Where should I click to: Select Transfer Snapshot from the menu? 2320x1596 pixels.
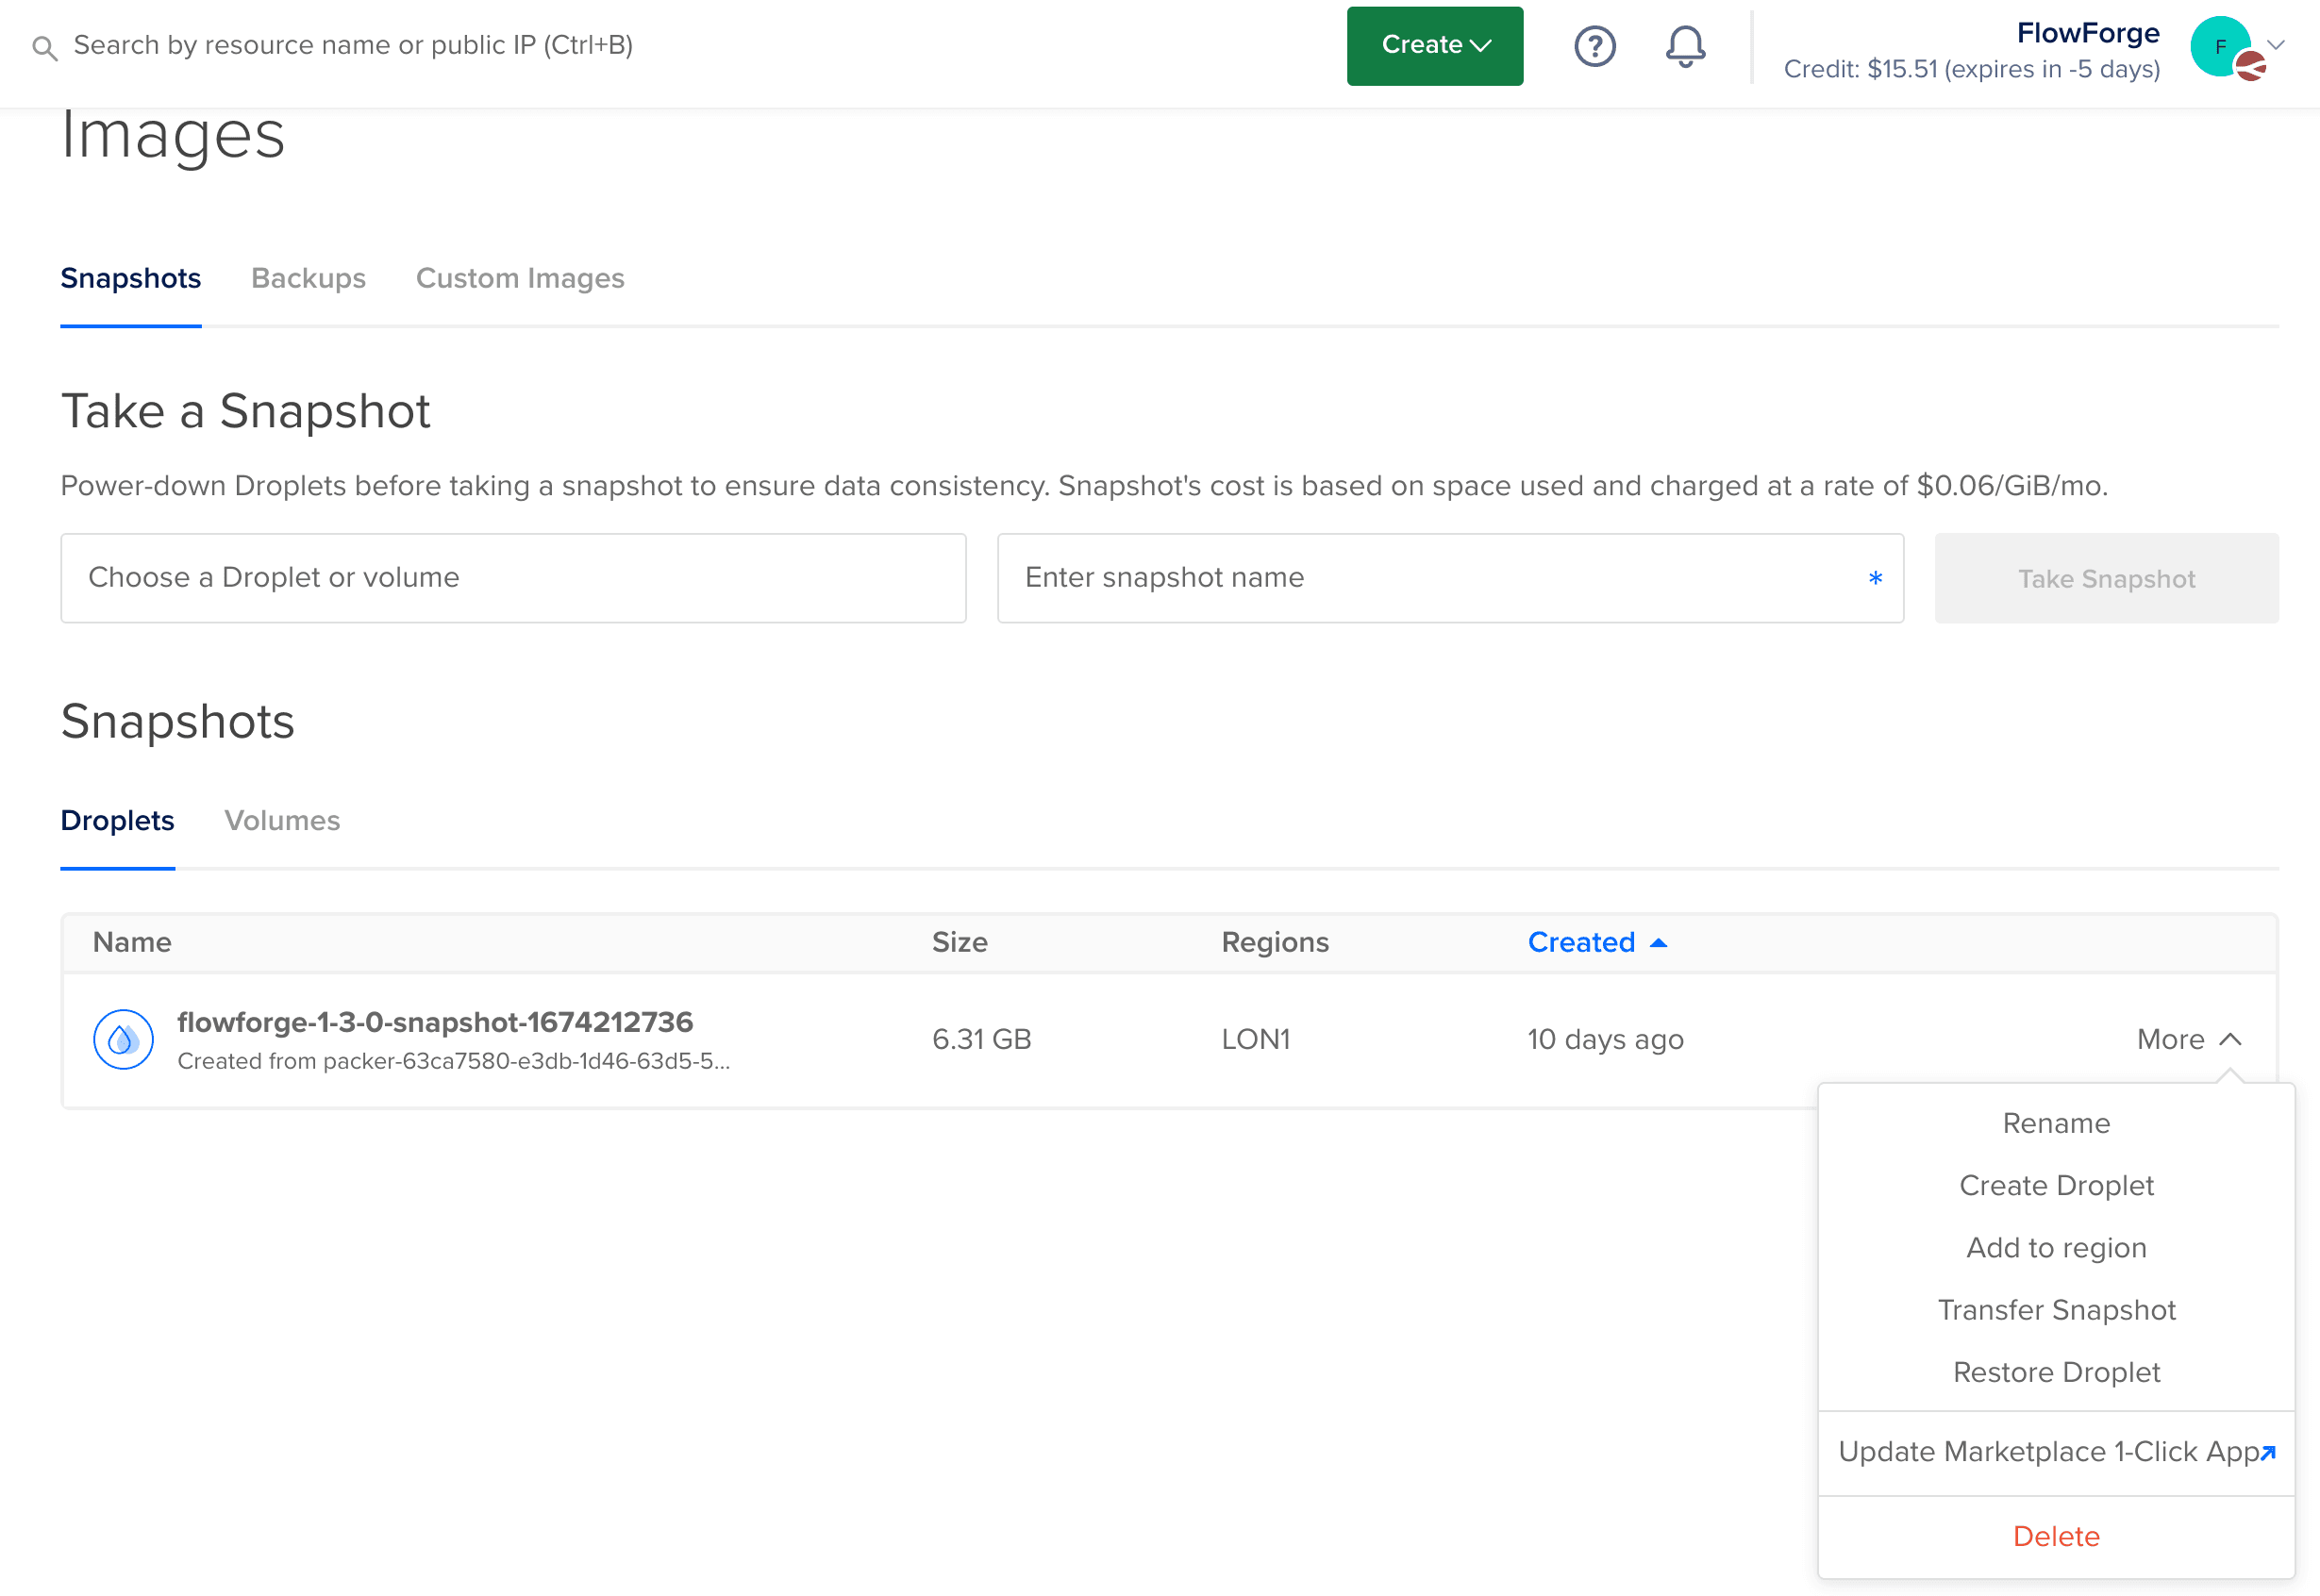pos(2056,1310)
